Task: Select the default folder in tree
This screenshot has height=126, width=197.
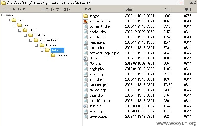Action: (58, 50)
